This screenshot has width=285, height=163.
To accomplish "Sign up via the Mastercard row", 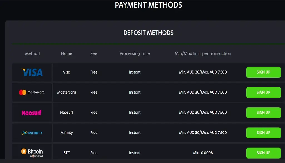I will pyautogui.click(x=263, y=93).
